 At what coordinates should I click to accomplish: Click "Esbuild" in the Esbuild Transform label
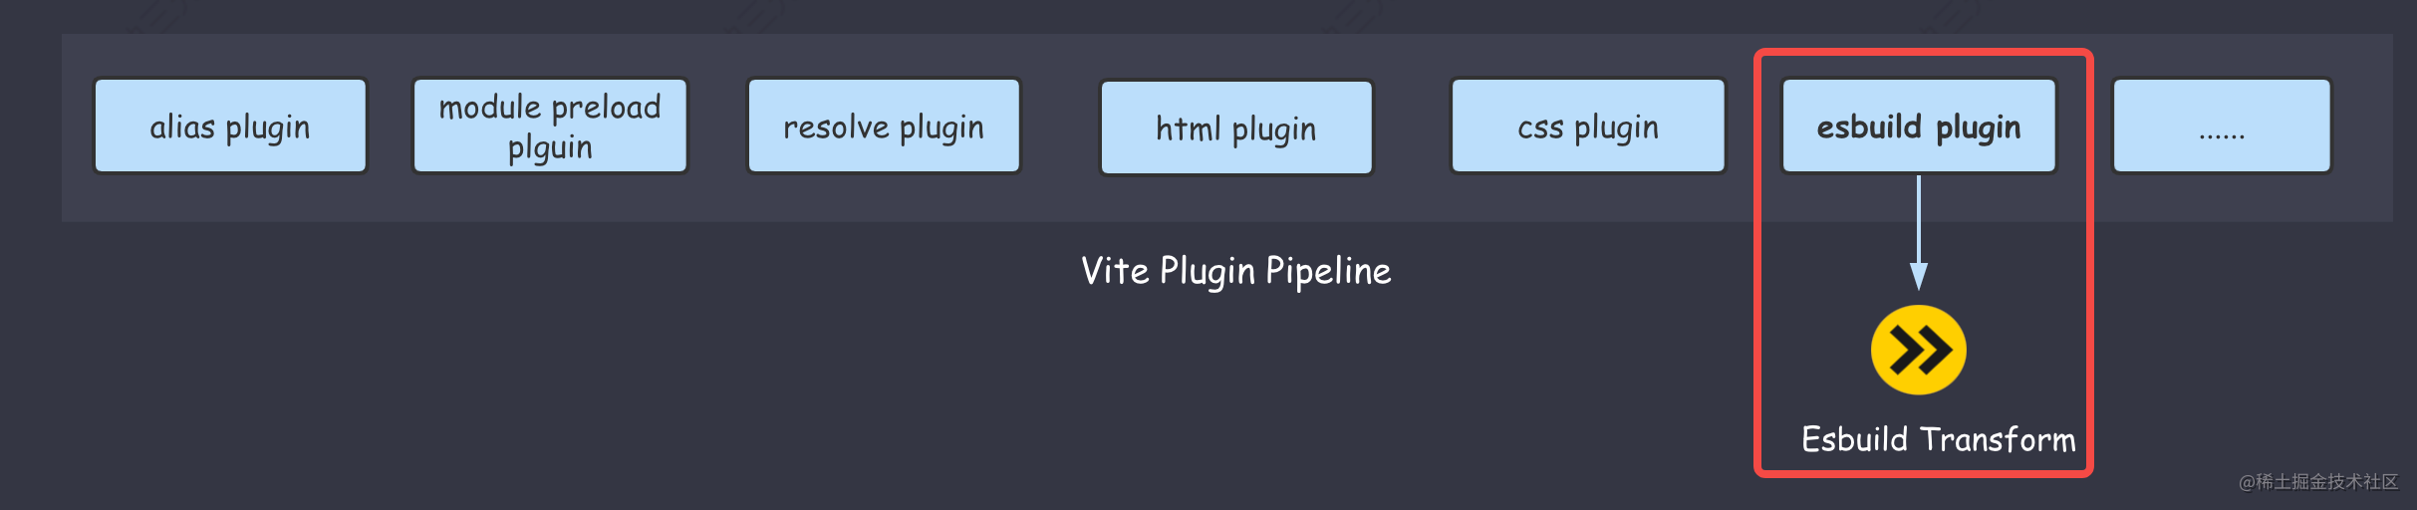click(1854, 439)
